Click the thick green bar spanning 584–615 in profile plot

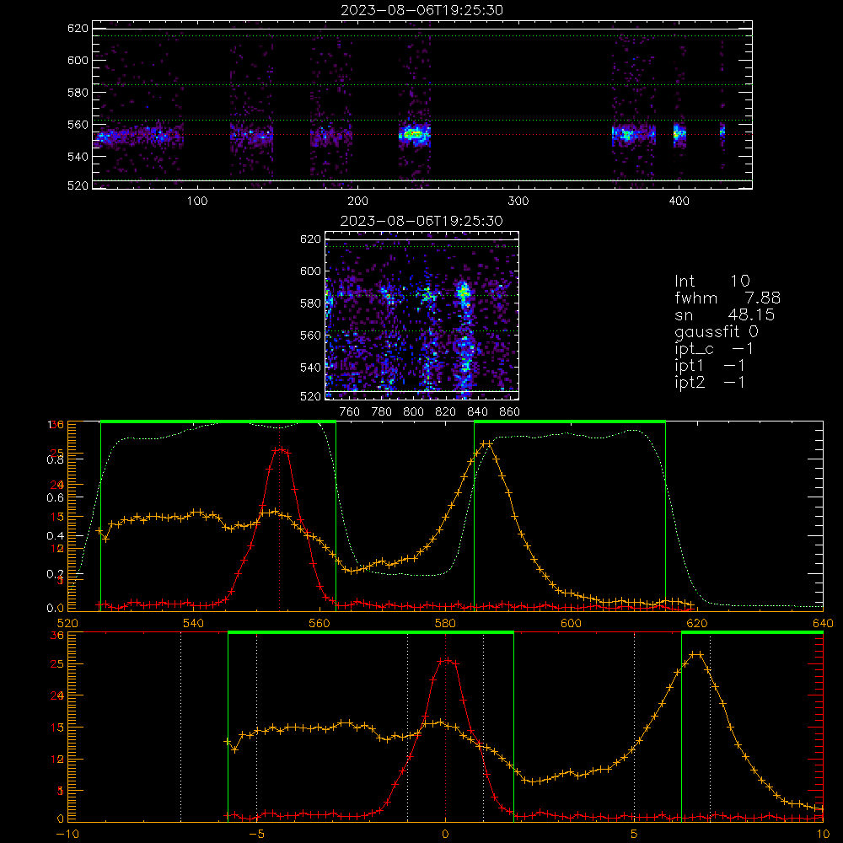(x=570, y=422)
